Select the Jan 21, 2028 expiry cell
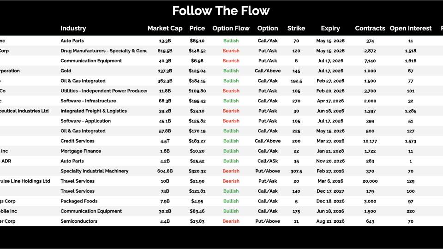The width and height of the screenshot is (443, 249). pyautogui.click(x=330, y=151)
